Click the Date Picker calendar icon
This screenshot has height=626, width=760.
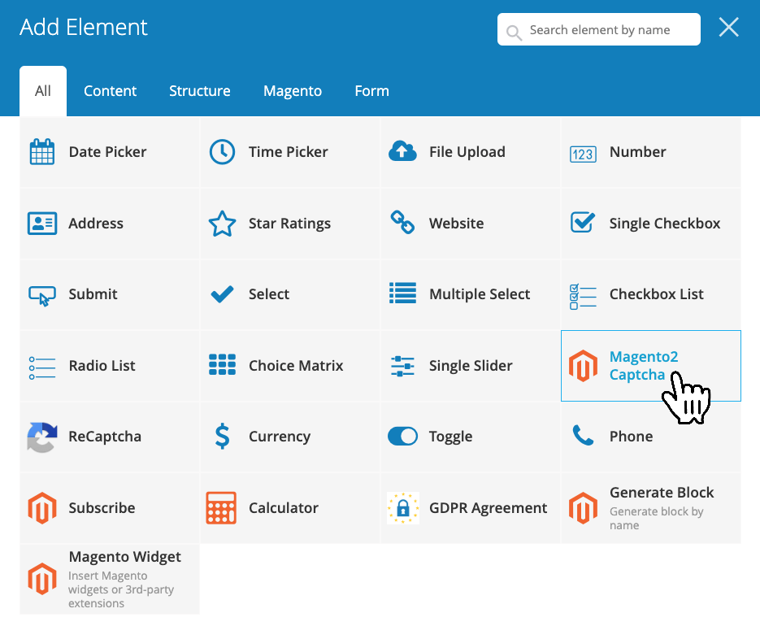click(x=41, y=152)
